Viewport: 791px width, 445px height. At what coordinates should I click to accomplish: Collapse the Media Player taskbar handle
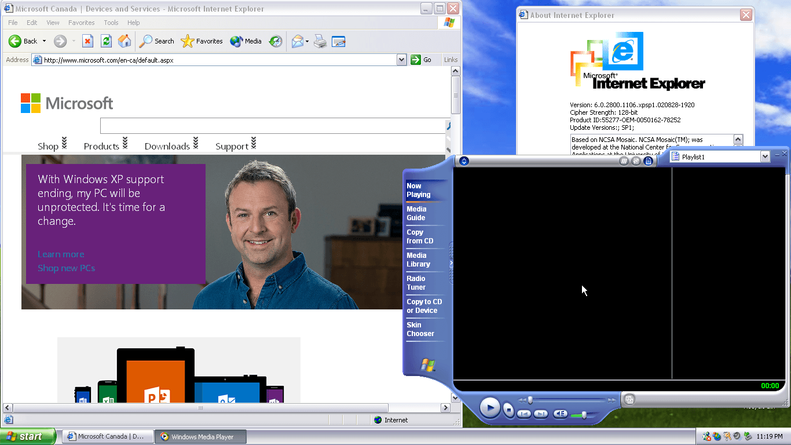click(451, 264)
